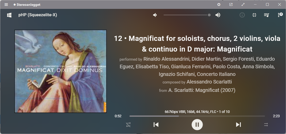Click the Windows player icon

coord(9,15)
